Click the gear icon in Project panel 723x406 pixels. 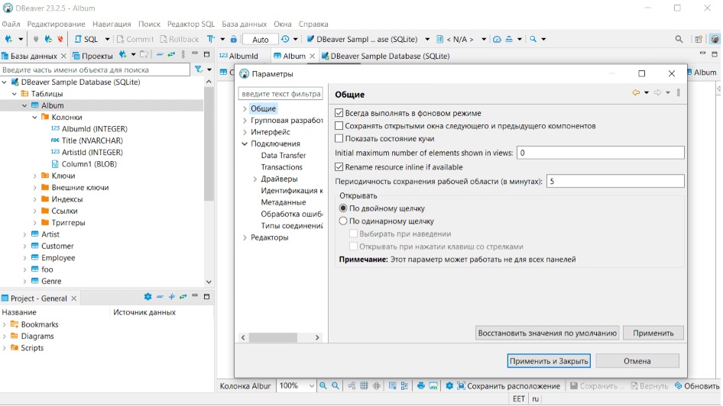(148, 298)
